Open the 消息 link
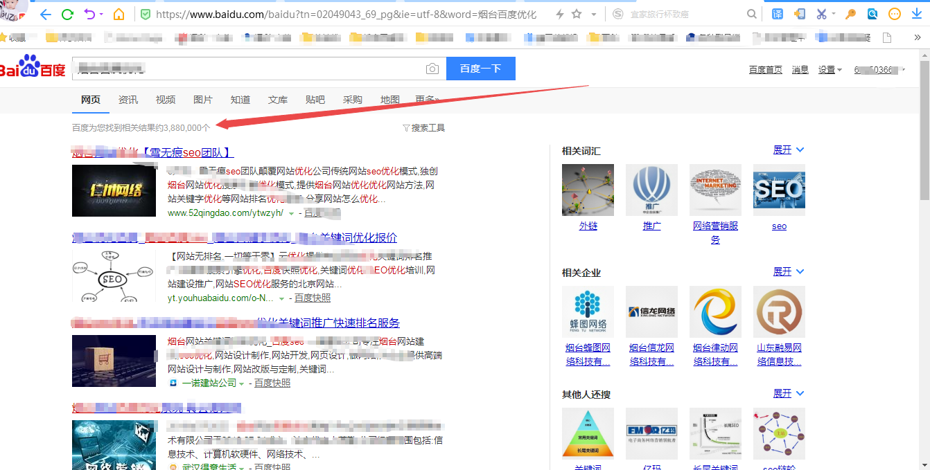This screenshot has width=930, height=470. pyautogui.click(x=800, y=70)
